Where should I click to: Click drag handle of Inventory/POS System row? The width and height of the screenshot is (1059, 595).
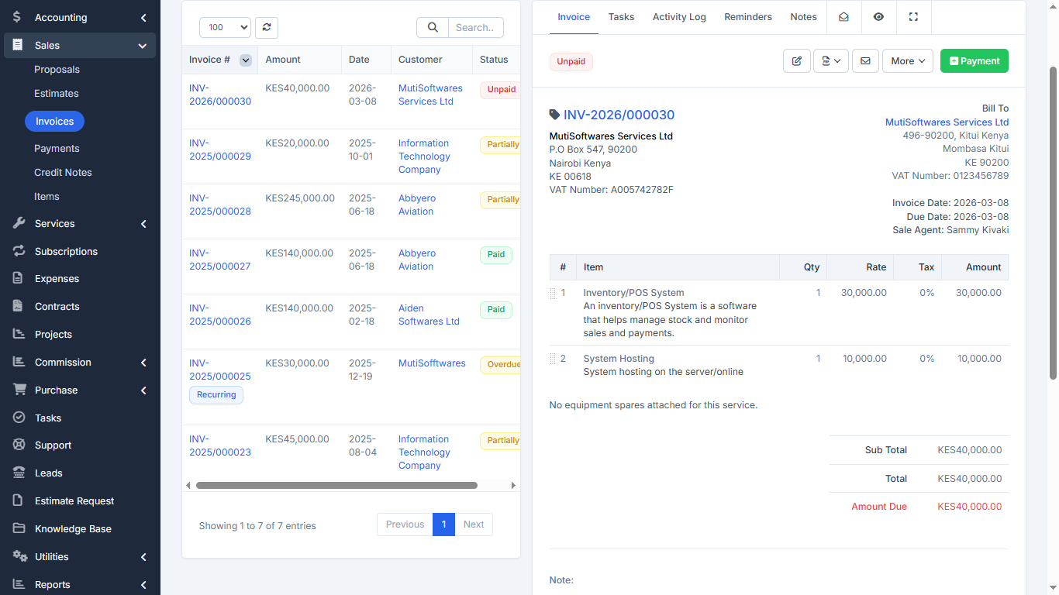pyautogui.click(x=554, y=293)
